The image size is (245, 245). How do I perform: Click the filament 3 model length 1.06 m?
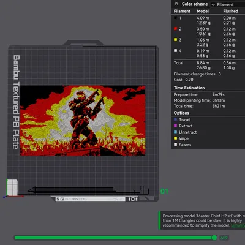pos(203,40)
